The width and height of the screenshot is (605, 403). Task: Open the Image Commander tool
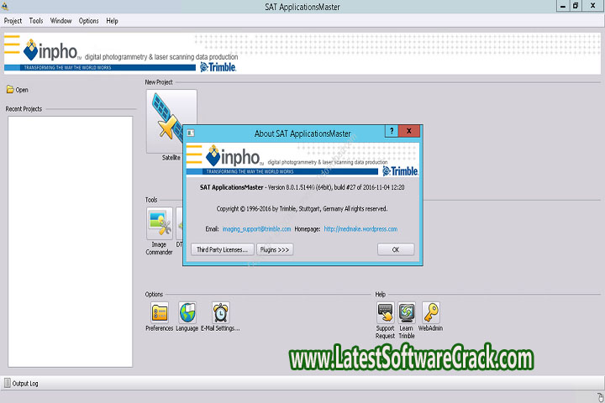click(x=159, y=224)
